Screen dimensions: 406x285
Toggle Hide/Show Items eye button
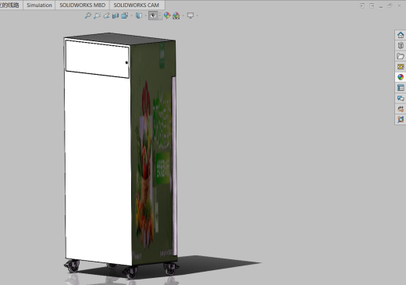pyautogui.click(x=153, y=16)
